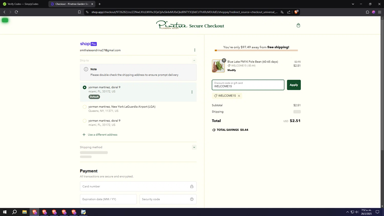
Task: Collapse the Ship to section
Action: pyautogui.click(x=194, y=61)
